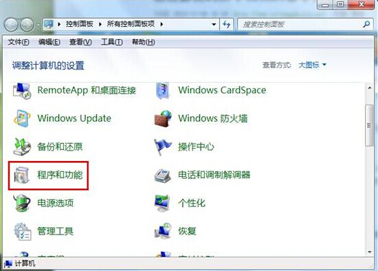The width and height of the screenshot is (378, 271).
Task: Click the address bar refresh button
Action: (226, 24)
